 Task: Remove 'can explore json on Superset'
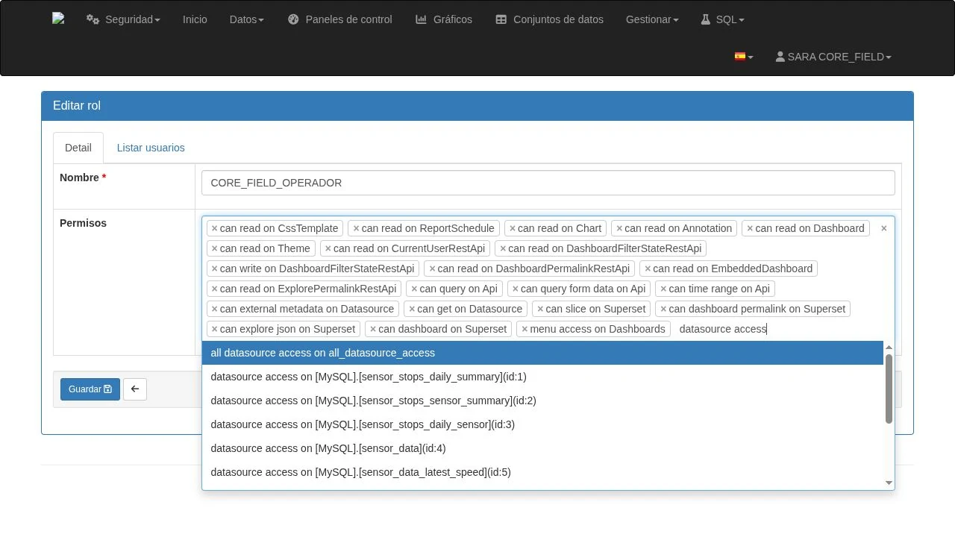pos(215,329)
